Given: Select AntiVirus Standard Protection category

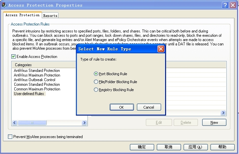Looking at the screenshot, I should [x=37, y=71].
